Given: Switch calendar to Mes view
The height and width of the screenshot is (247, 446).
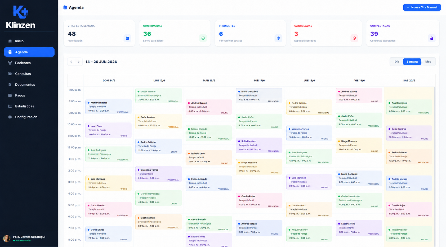Looking at the screenshot, I should click(428, 62).
